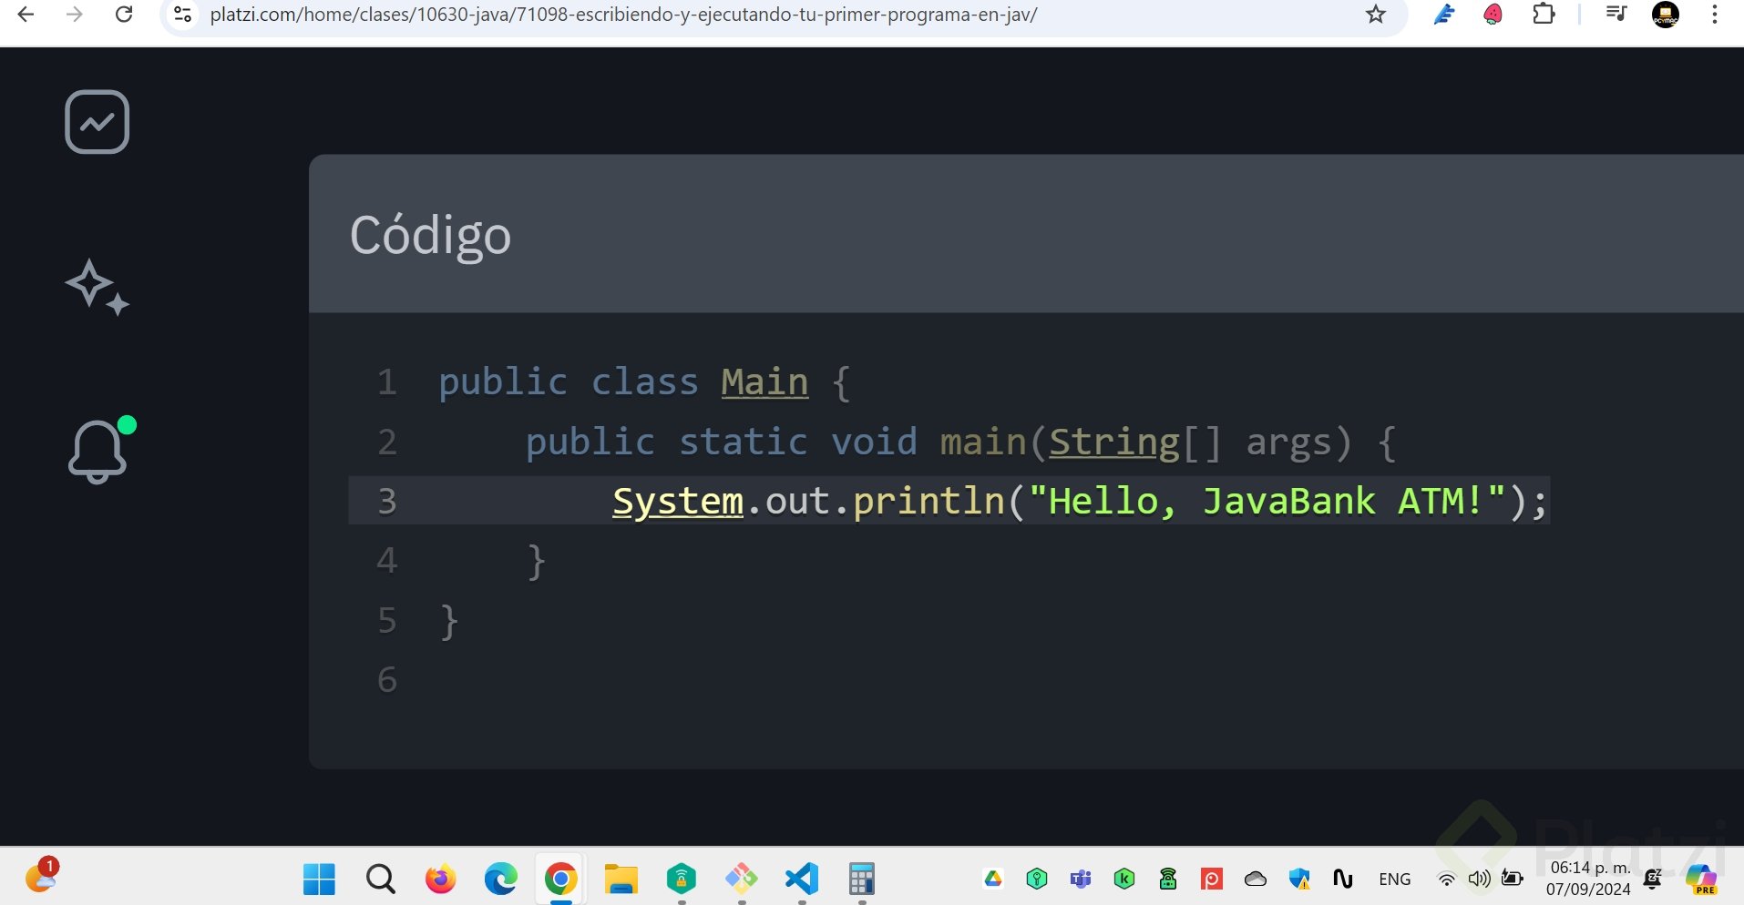This screenshot has height=905, width=1744.
Task: Open the blue feather extension
Action: pyautogui.click(x=1444, y=15)
